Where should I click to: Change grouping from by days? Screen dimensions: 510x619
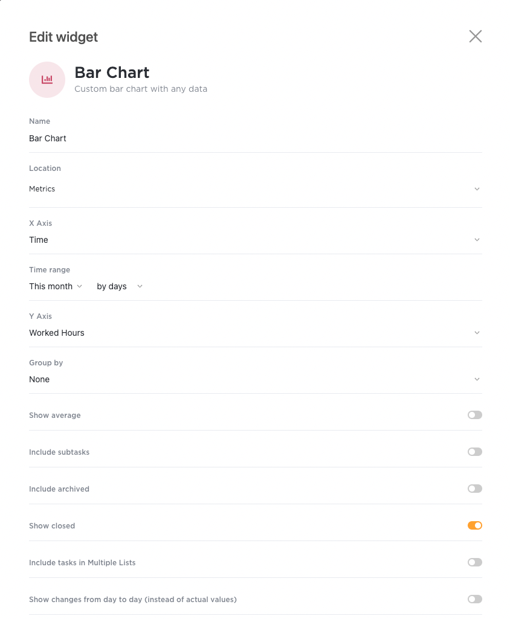(x=120, y=286)
